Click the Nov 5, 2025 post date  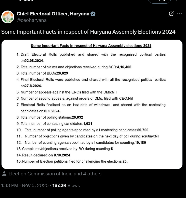[35, 185]
